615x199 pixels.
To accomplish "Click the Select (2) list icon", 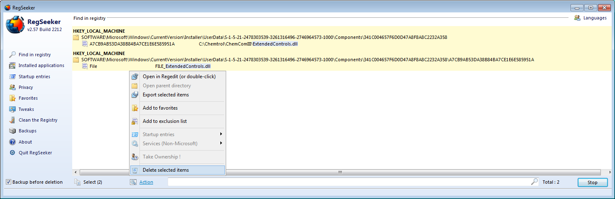I will [77, 182].
